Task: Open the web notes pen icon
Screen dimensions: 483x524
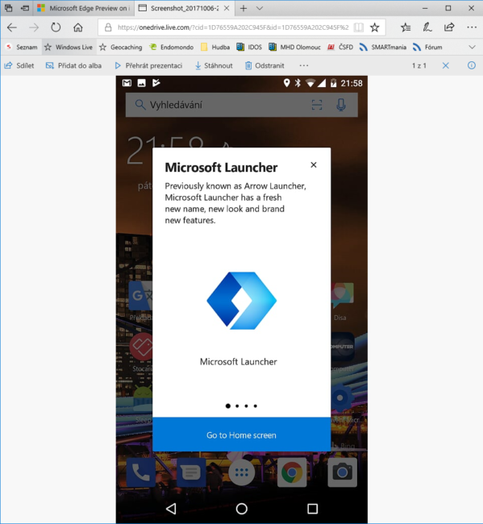Action: click(427, 27)
